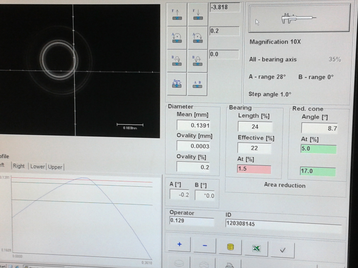Click the Operator input field
Viewport: 358px width, 268px height.
click(192, 221)
